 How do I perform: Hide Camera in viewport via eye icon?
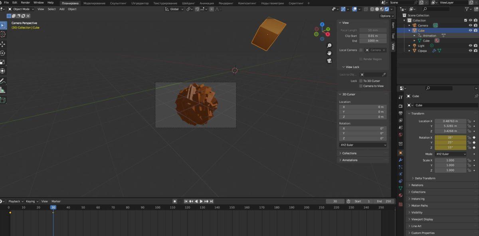click(470, 25)
